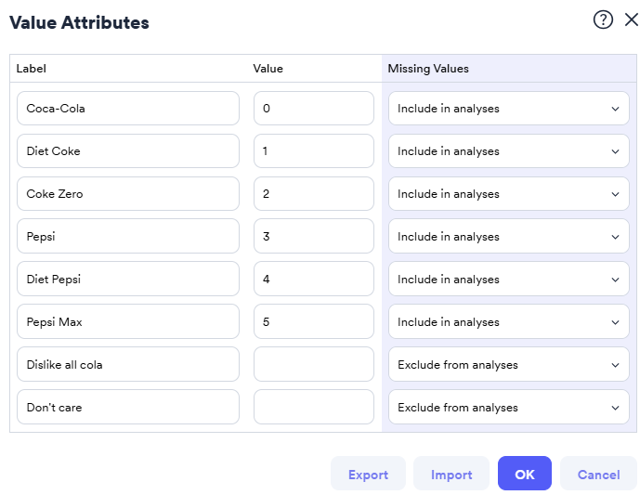Screen dimensions: 640x495
Task: Expand Missing Values dropdown for Coca-Cola
Action: [x=508, y=109]
